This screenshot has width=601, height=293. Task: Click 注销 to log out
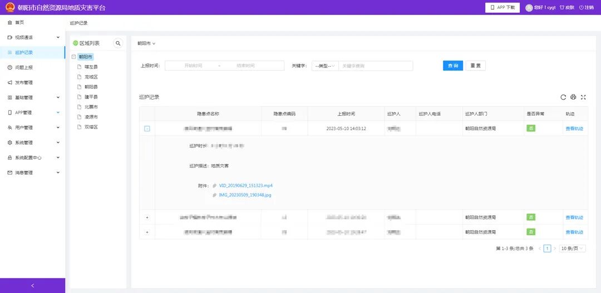click(x=587, y=8)
